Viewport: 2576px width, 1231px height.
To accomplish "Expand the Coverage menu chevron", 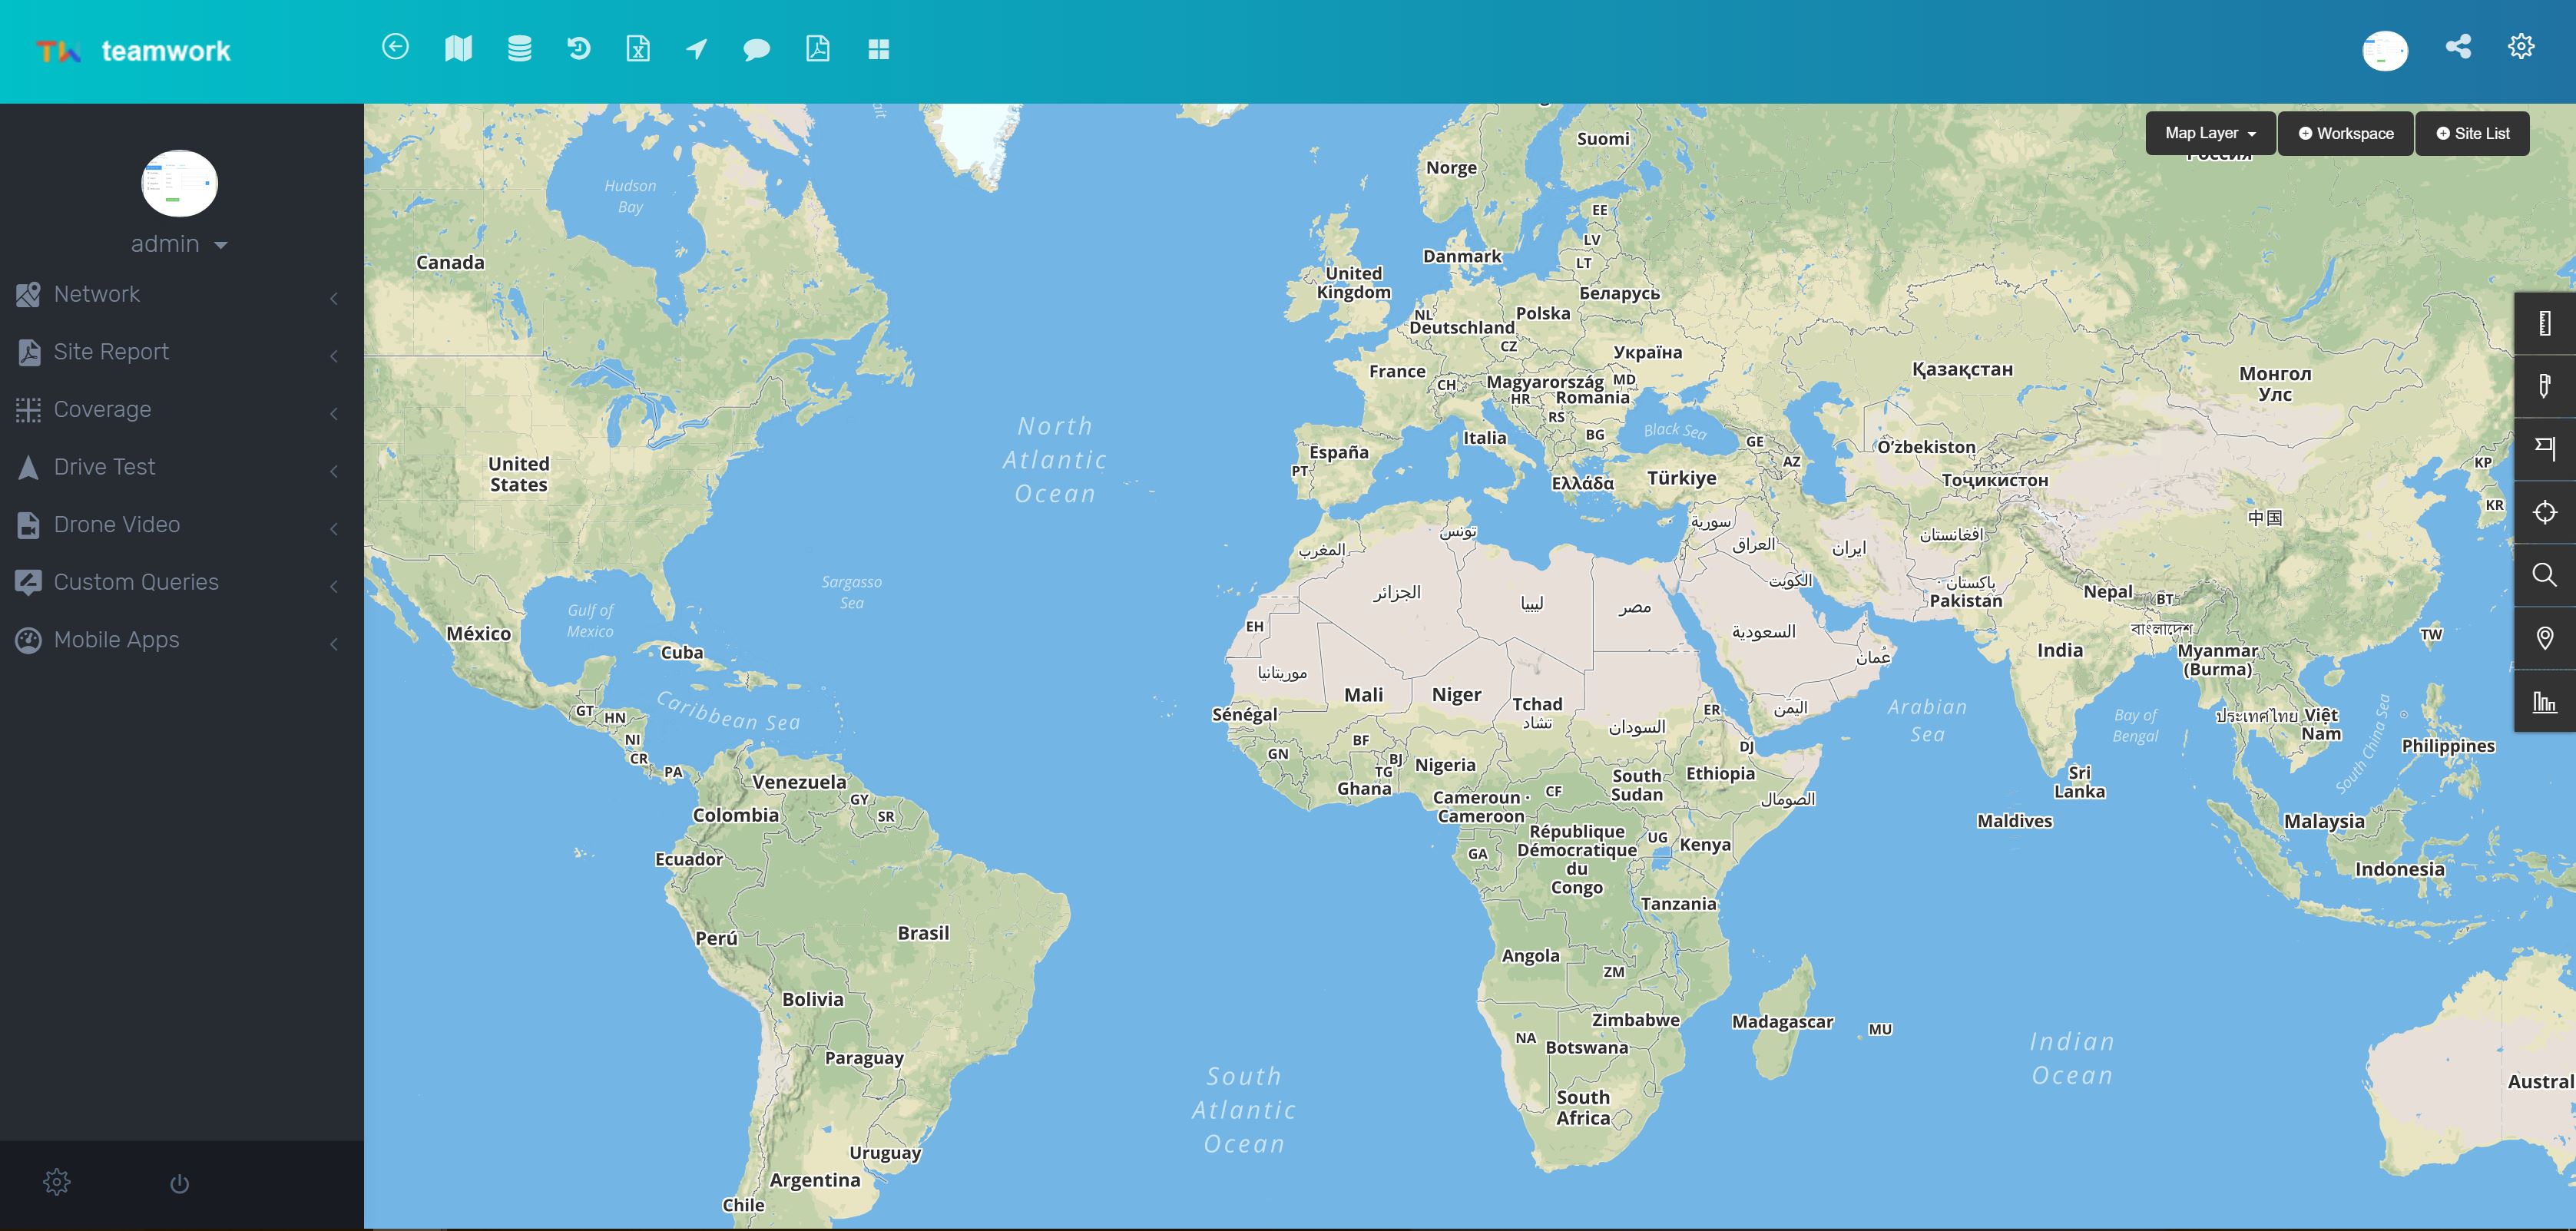I will (334, 412).
